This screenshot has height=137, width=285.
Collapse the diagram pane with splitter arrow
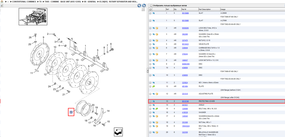148,70
